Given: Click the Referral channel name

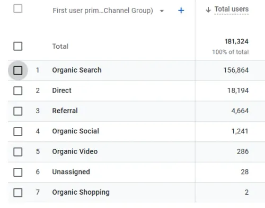Looking at the screenshot, I should (65, 111).
